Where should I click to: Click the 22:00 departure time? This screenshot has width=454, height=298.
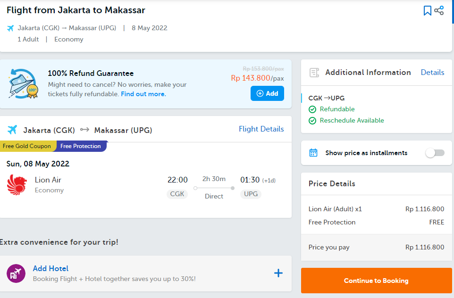click(x=177, y=180)
